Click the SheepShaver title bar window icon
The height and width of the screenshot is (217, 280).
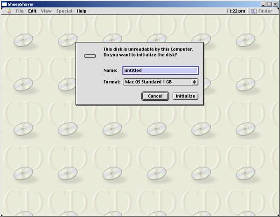coord(4,4)
